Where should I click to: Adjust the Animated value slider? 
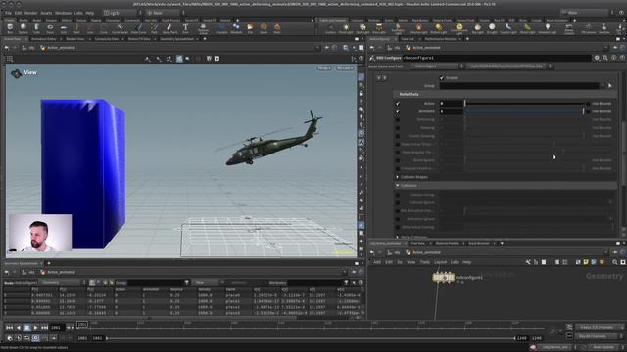(524, 111)
